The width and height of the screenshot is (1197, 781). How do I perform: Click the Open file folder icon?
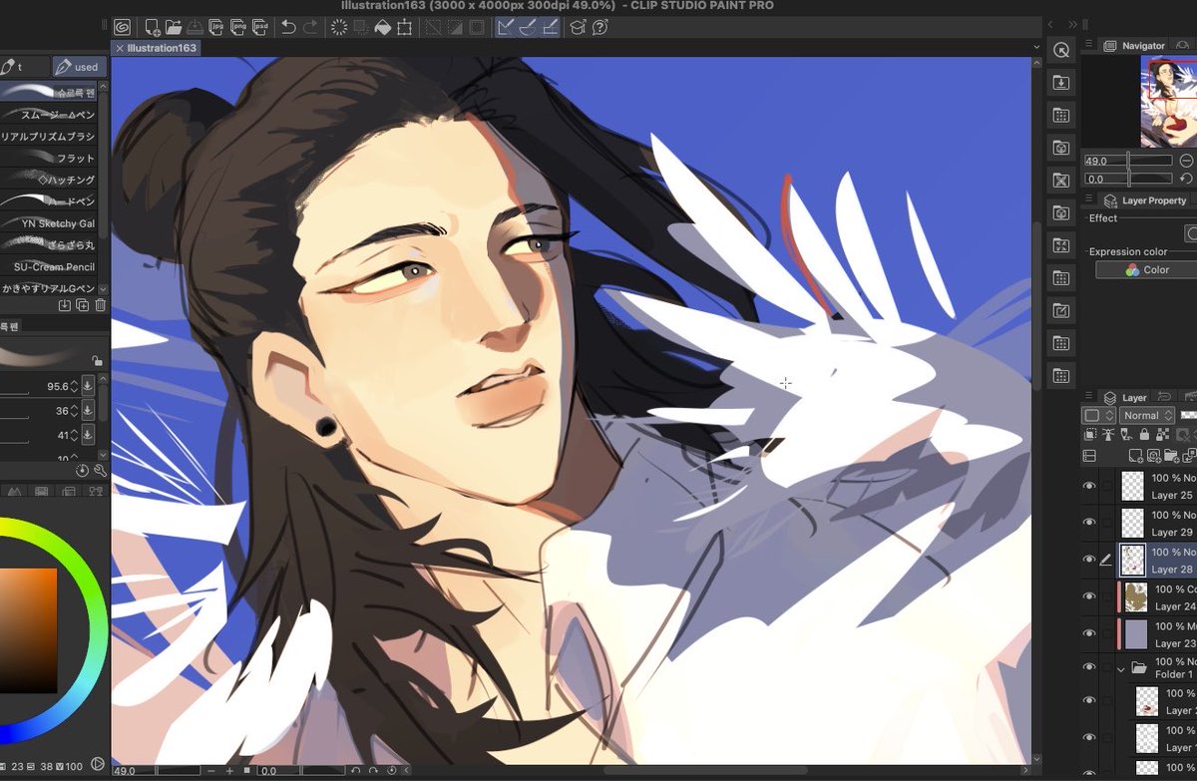[x=174, y=27]
